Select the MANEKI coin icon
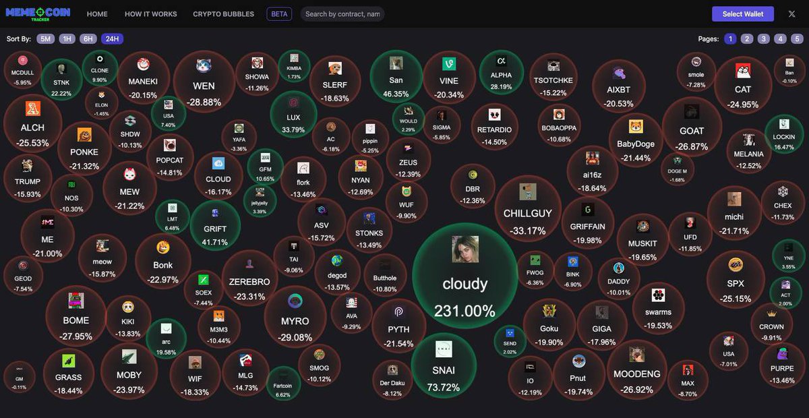Image resolution: width=809 pixels, height=418 pixels. point(143,65)
